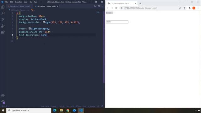
Task: Open the Chrome profile avatar
Action: pyautogui.click(x=194, y=8)
